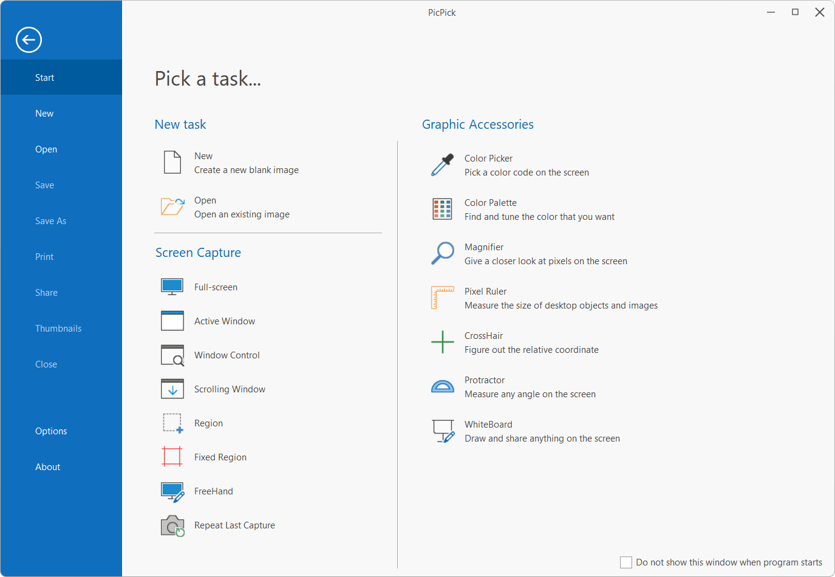Select the Scrolling Window capture icon

172,389
